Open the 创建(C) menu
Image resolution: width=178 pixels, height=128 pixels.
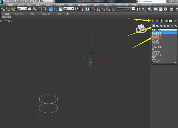[x=49, y=5]
